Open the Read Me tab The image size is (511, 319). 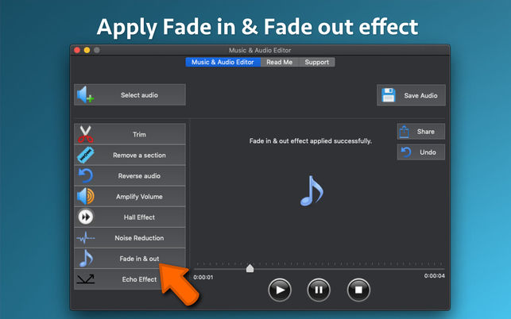pos(279,62)
